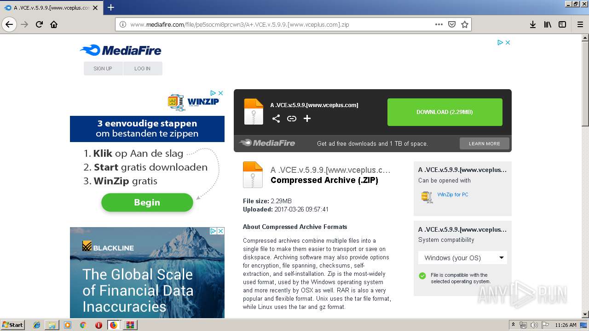Go to the browser Home page
The height and width of the screenshot is (331, 589).
[54, 24]
